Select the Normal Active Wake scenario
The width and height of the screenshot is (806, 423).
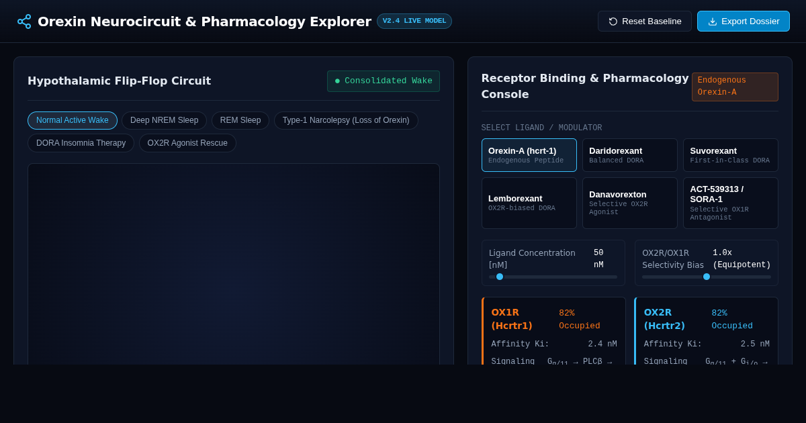click(73, 120)
